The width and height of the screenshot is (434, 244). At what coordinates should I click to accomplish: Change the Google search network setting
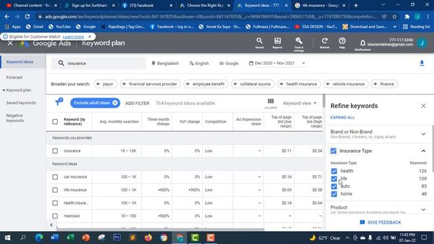click(x=229, y=63)
